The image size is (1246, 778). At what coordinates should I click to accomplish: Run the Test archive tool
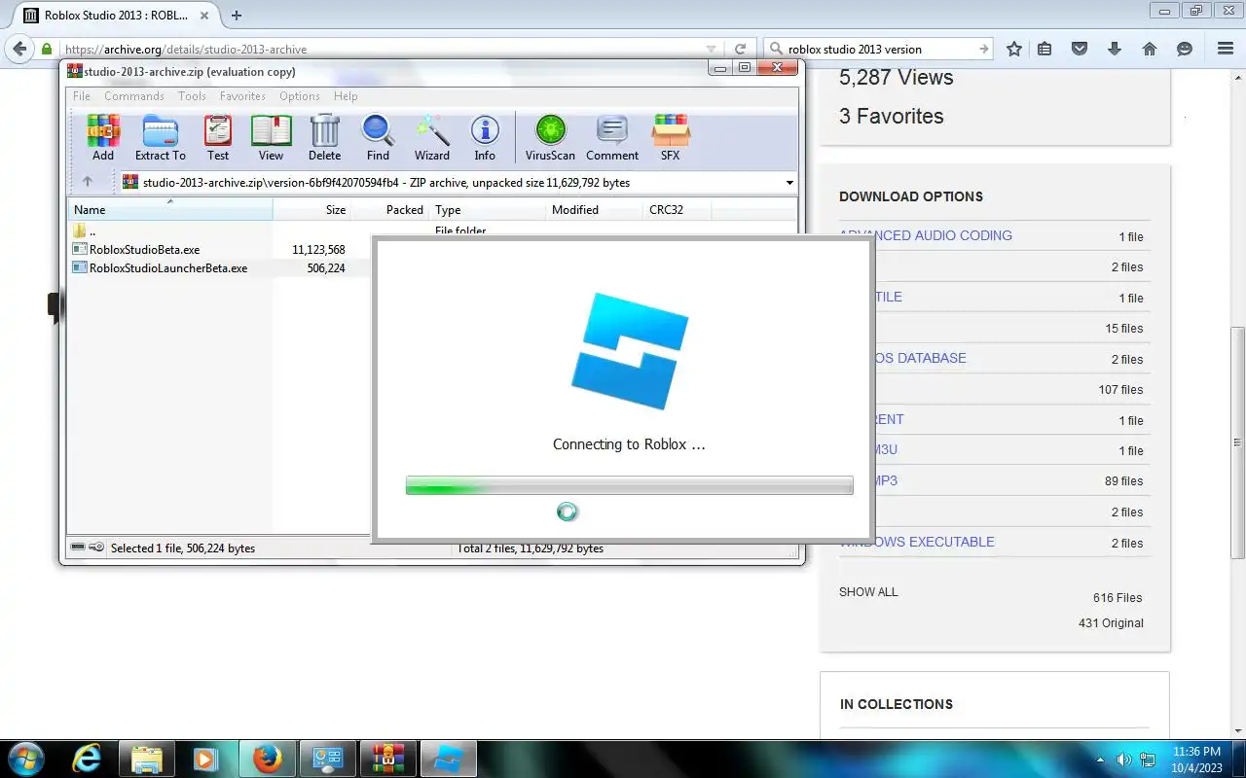[218, 138]
